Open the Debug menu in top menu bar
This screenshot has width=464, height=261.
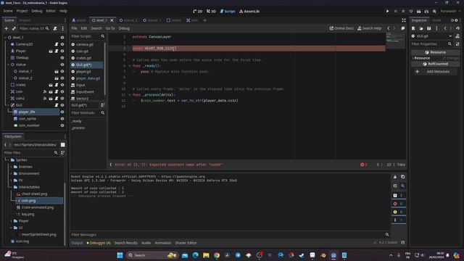click(x=37, y=11)
